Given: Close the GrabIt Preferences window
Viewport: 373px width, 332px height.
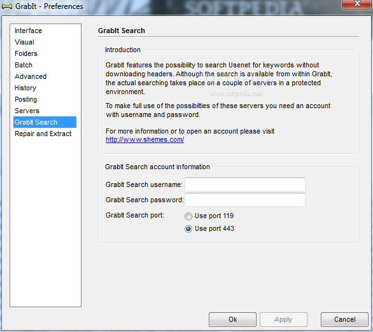Looking at the screenshot, I should tap(357, 4).
